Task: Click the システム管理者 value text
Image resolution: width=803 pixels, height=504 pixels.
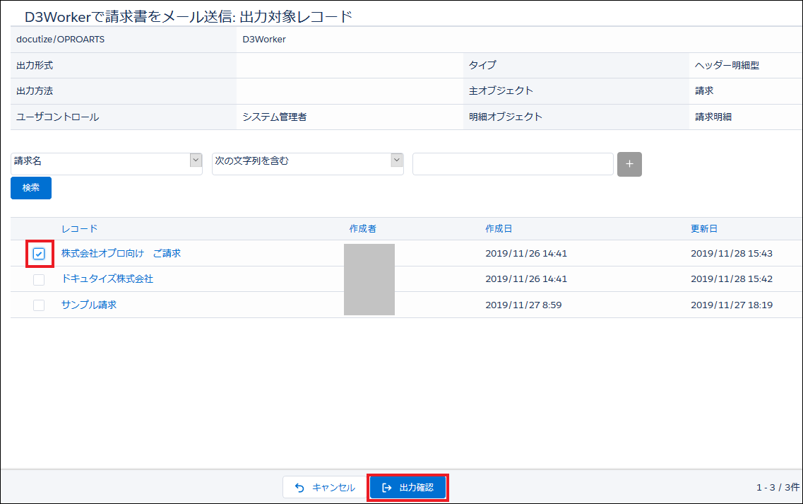Action: click(275, 117)
